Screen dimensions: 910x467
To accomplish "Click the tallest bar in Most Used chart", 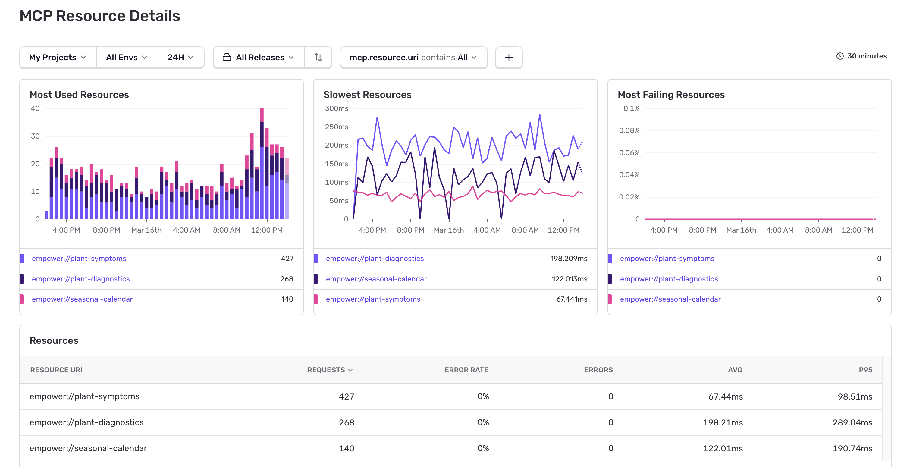I will click(x=262, y=164).
